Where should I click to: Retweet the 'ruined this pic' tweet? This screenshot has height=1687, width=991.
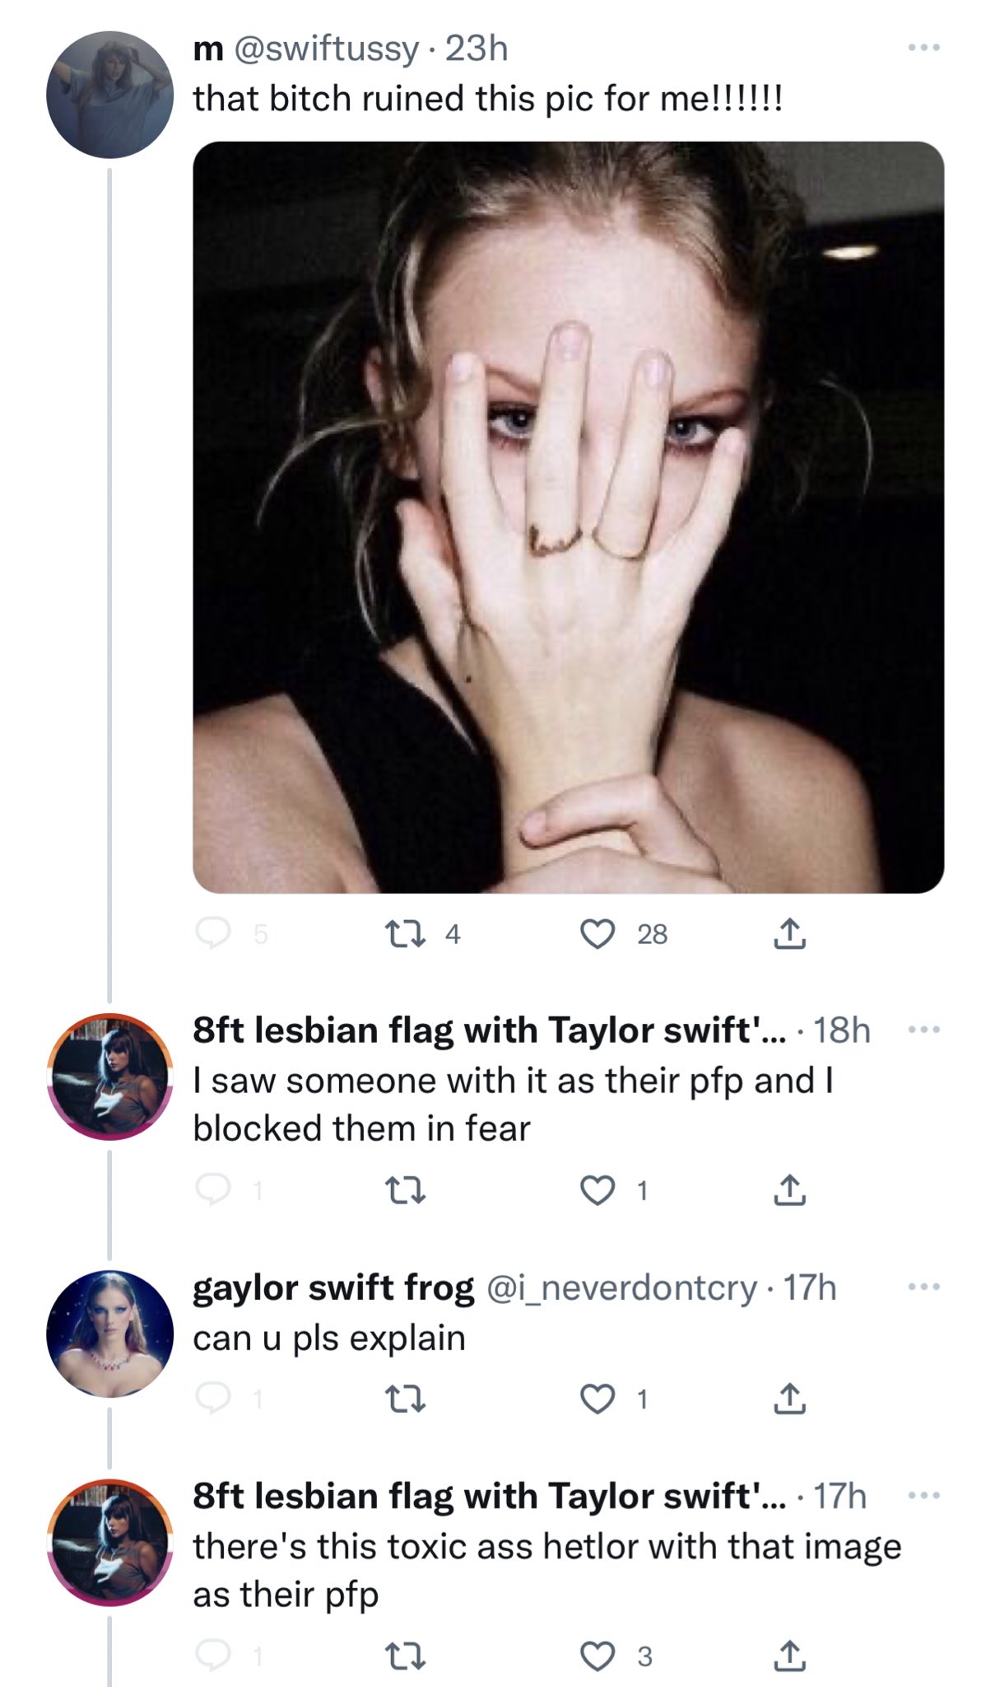point(406,933)
